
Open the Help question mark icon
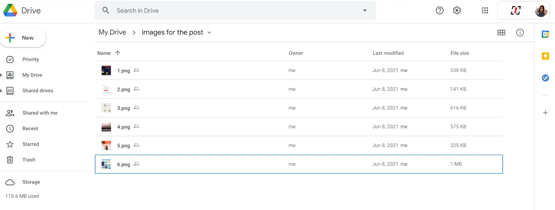(x=439, y=10)
